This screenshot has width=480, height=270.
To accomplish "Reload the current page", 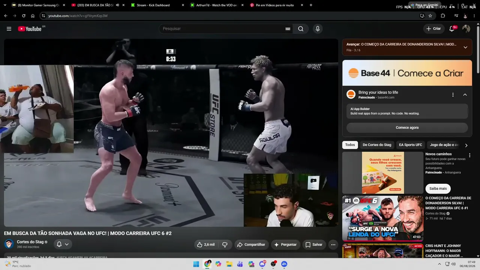I will coord(24,16).
